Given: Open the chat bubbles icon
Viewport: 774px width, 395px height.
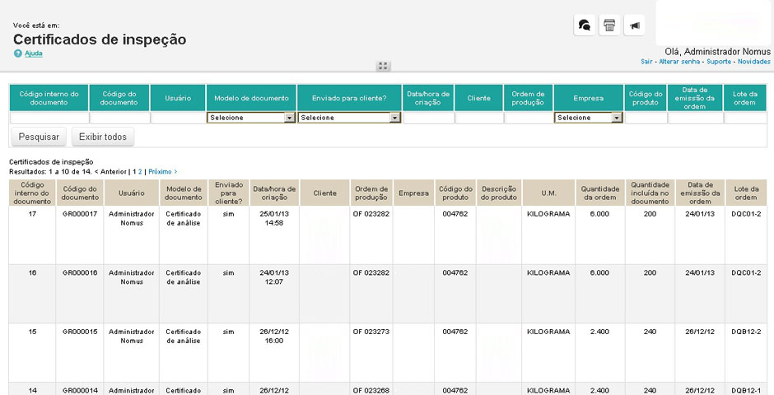Looking at the screenshot, I should tap(584, 26).
